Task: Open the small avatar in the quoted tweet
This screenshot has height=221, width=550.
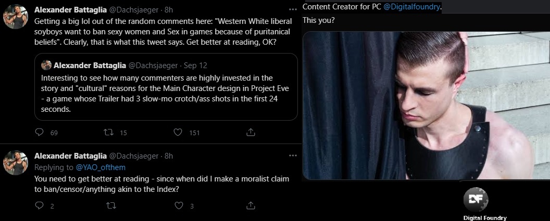Action: coord(46,65)
